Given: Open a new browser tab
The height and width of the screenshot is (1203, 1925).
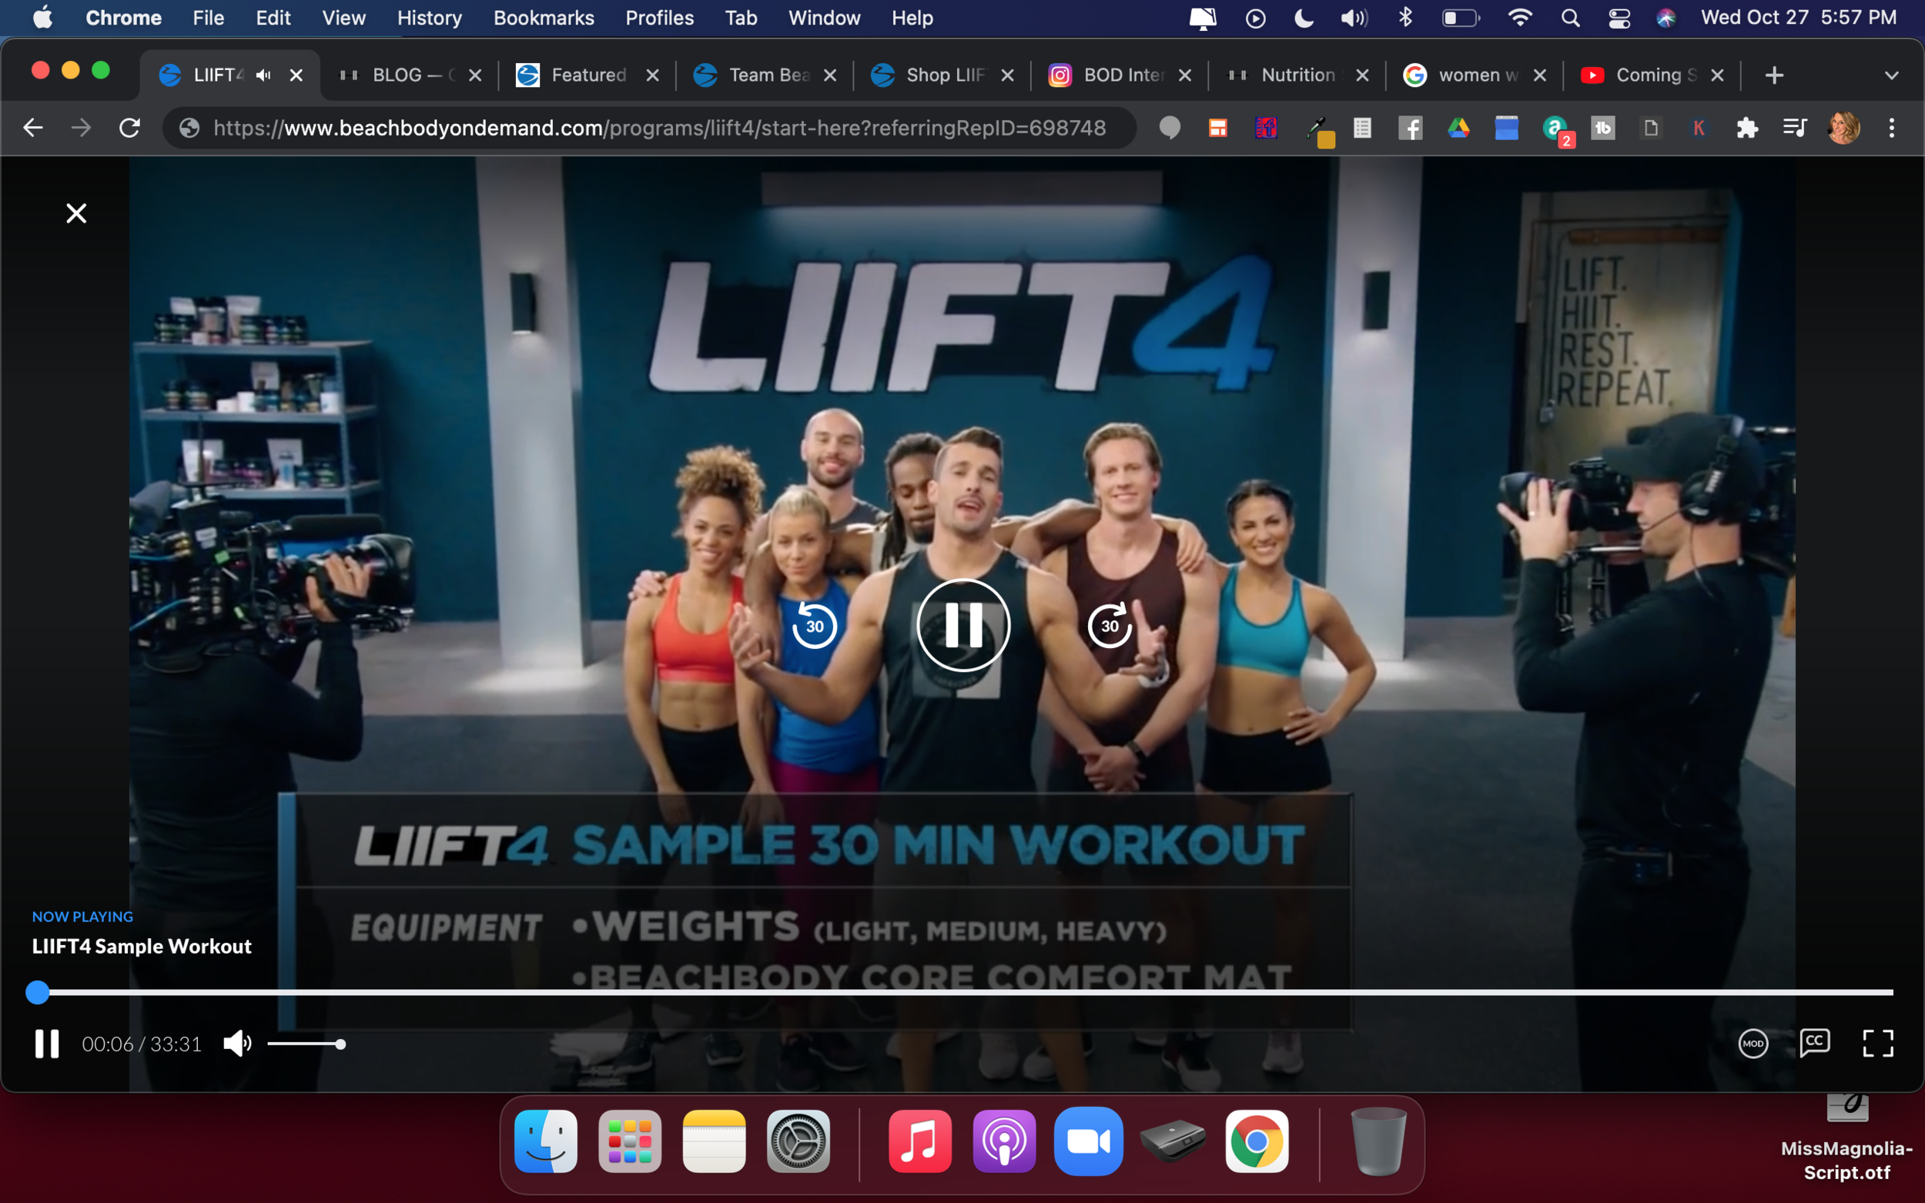Looking at the screenshot, I should (x=1774, y=75).
